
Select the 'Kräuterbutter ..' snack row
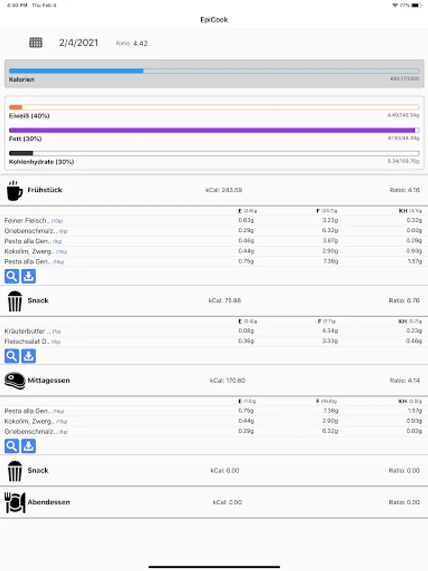coord(214,331)
